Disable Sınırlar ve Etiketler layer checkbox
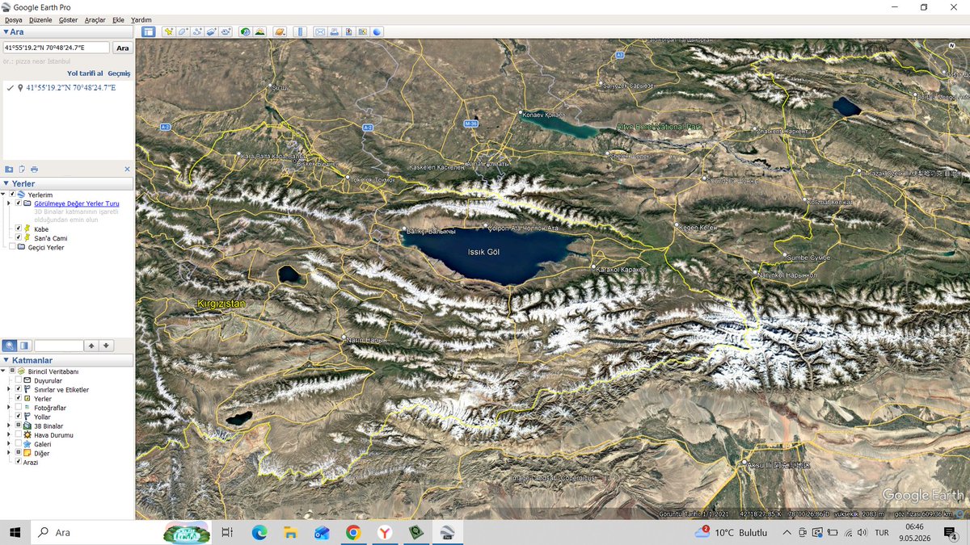 coord(19,389)
